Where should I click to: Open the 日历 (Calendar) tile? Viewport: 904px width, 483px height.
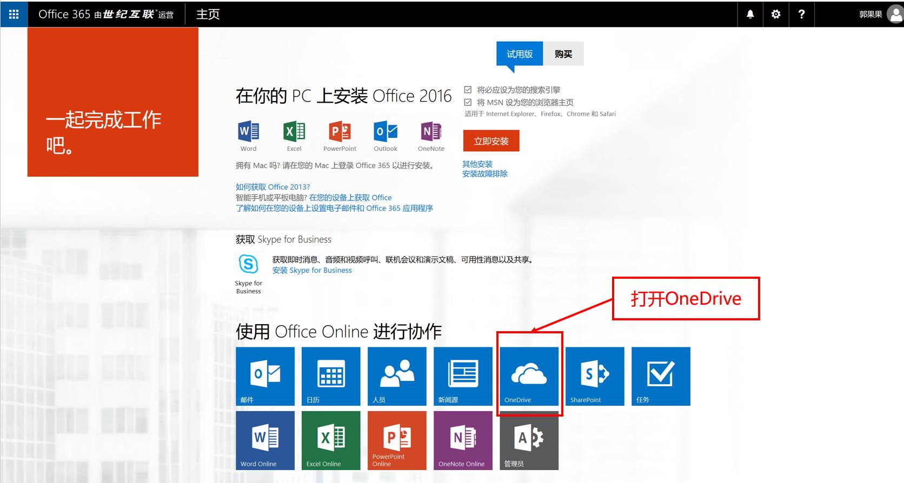331,376
